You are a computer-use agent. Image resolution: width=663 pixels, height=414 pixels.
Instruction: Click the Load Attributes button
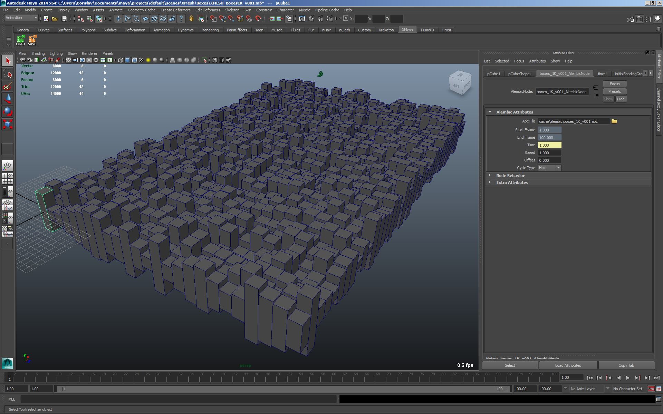pos(568,365)
